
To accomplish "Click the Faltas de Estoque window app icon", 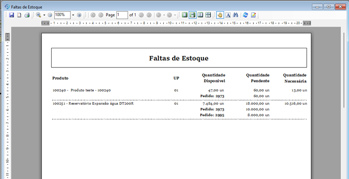I will pyautogui.click(x=7, y=7).
